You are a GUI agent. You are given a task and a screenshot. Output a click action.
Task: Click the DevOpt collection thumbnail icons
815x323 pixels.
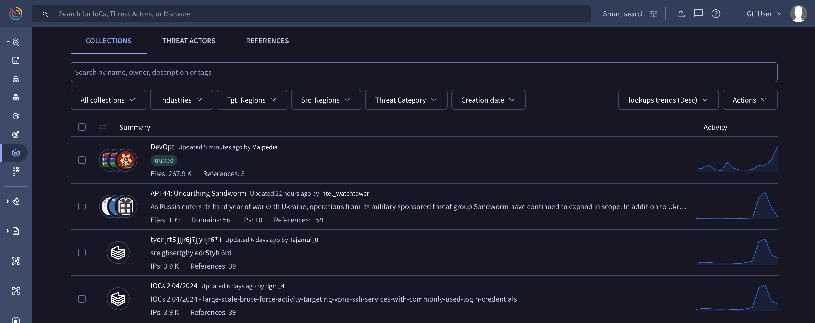(x=118, y=160)
